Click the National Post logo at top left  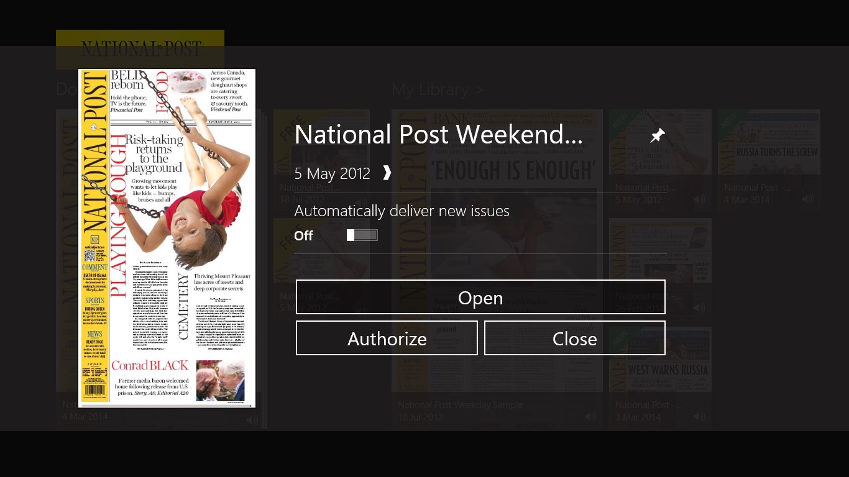[x=140, y=49]
